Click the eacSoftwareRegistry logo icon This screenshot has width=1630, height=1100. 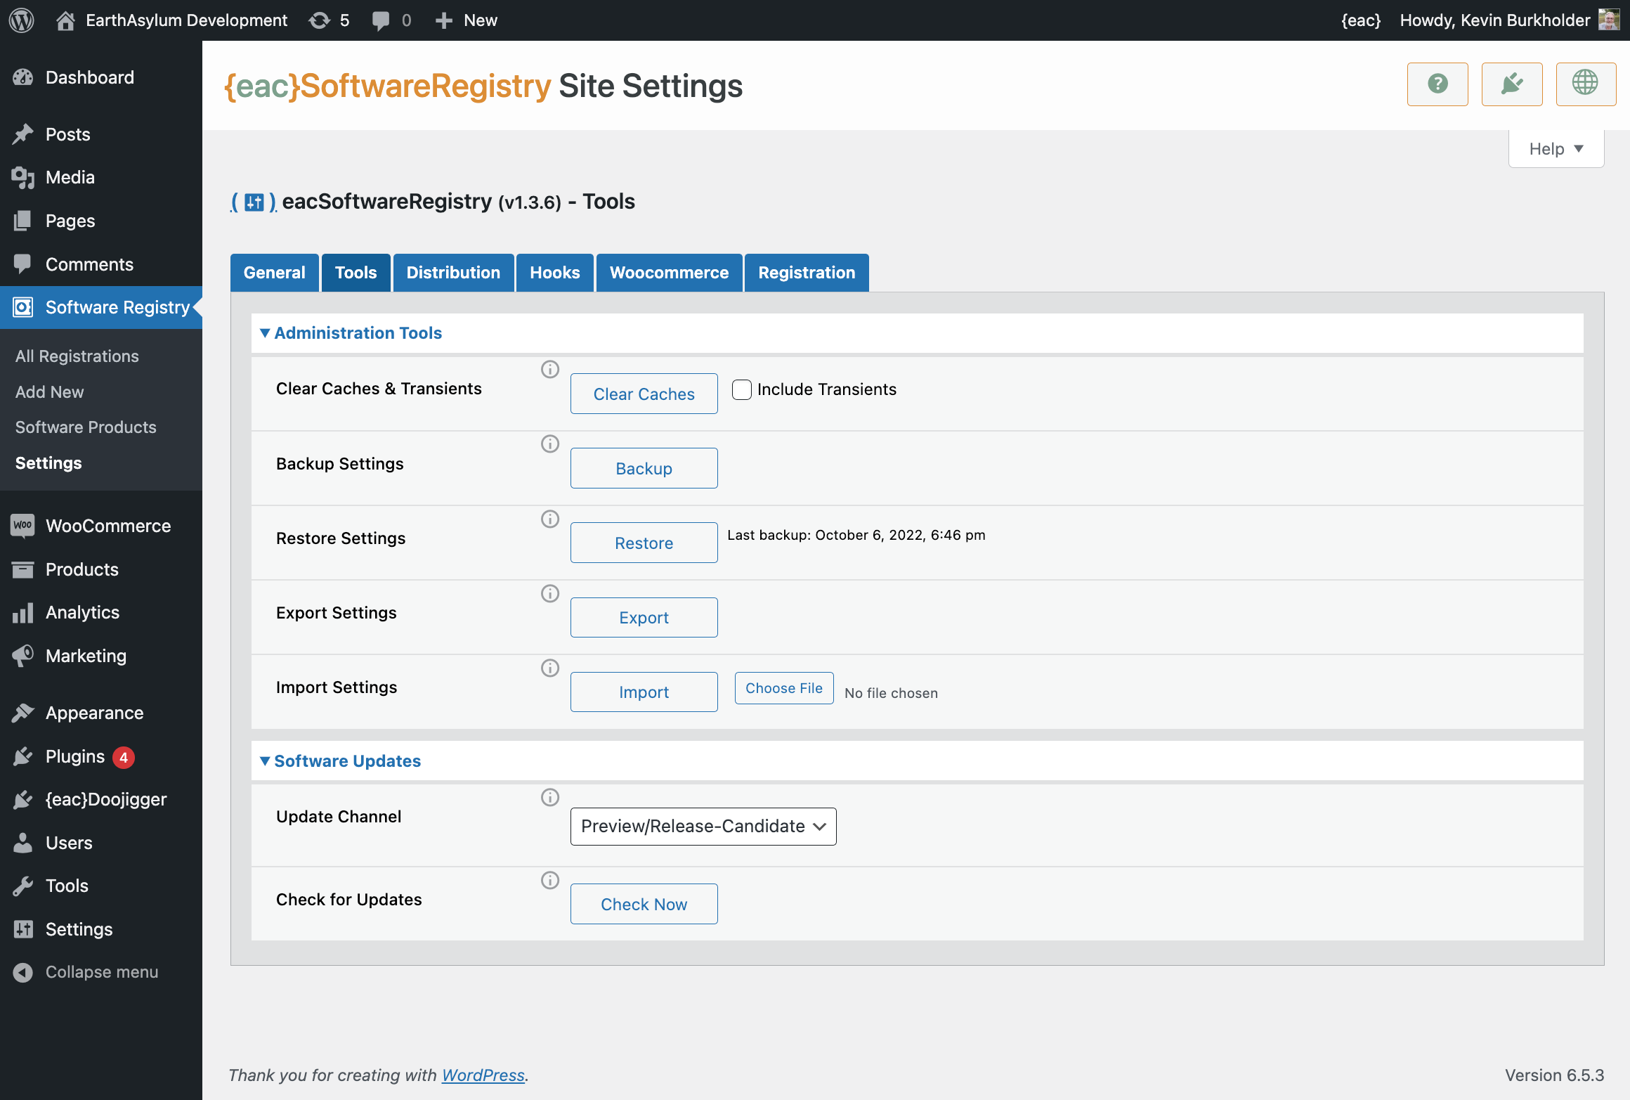tap(253, 200)
